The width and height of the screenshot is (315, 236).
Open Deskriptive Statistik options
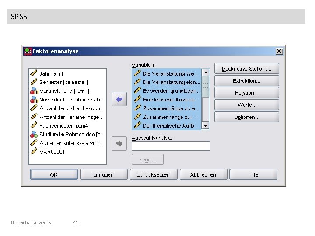click(246, 69)
